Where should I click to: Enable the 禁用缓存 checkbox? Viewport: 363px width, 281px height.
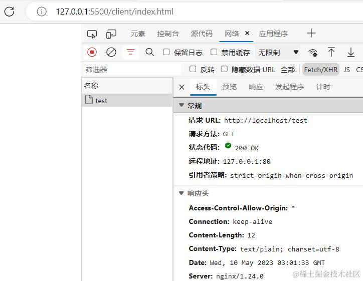(214, 52)
